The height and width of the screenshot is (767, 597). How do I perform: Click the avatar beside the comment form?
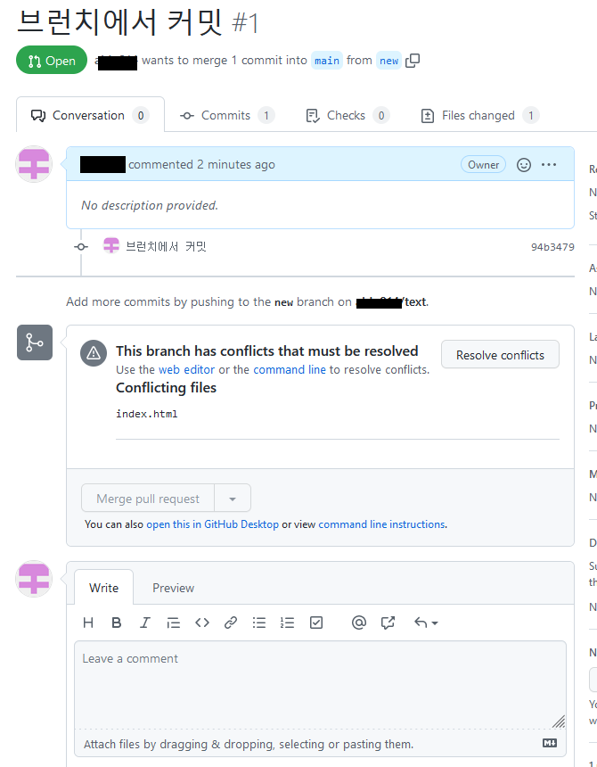34,579
